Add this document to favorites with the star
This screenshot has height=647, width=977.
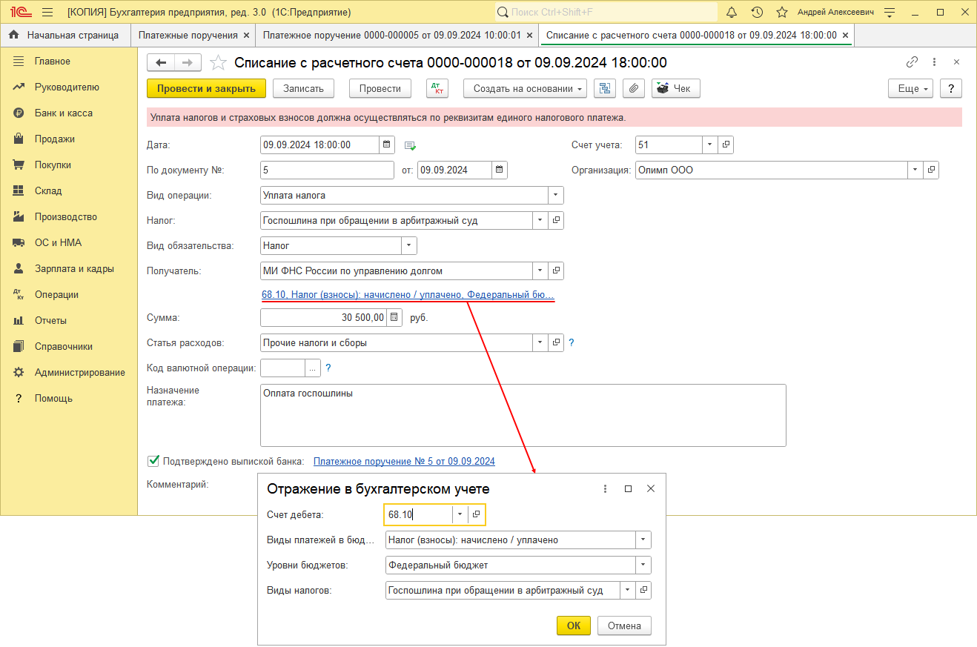pyautogui.click(x=218, y=62)
